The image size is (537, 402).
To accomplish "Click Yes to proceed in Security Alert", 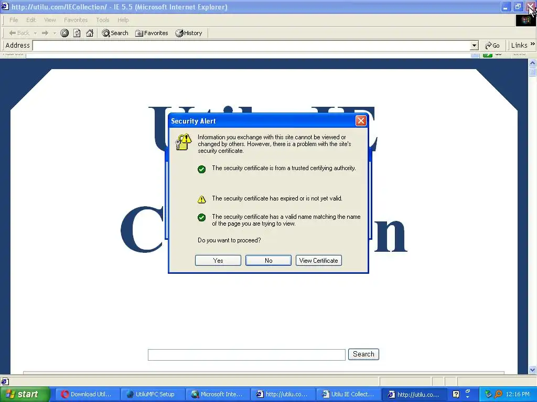I will [218, 261].
